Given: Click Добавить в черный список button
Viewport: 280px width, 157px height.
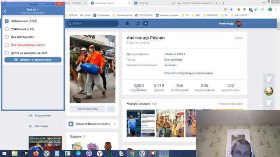Looking at the screenshot, I should pos(33,60).
